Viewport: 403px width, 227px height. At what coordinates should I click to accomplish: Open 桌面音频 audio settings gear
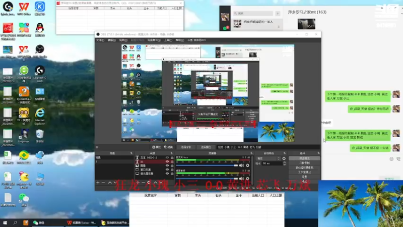(247, 179)
